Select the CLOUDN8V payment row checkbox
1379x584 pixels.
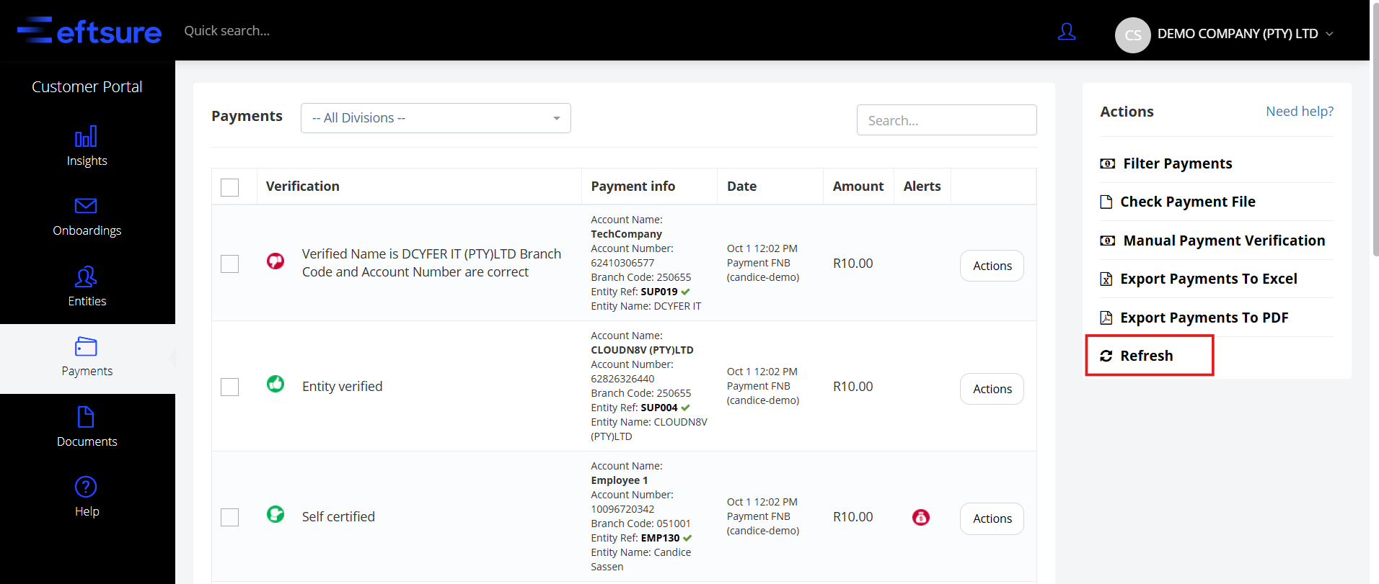coord(230,387)
